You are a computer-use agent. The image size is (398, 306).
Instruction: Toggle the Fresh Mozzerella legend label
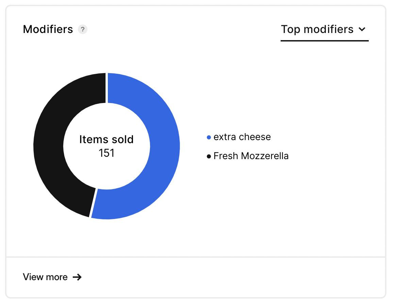(x=251, y=156)
